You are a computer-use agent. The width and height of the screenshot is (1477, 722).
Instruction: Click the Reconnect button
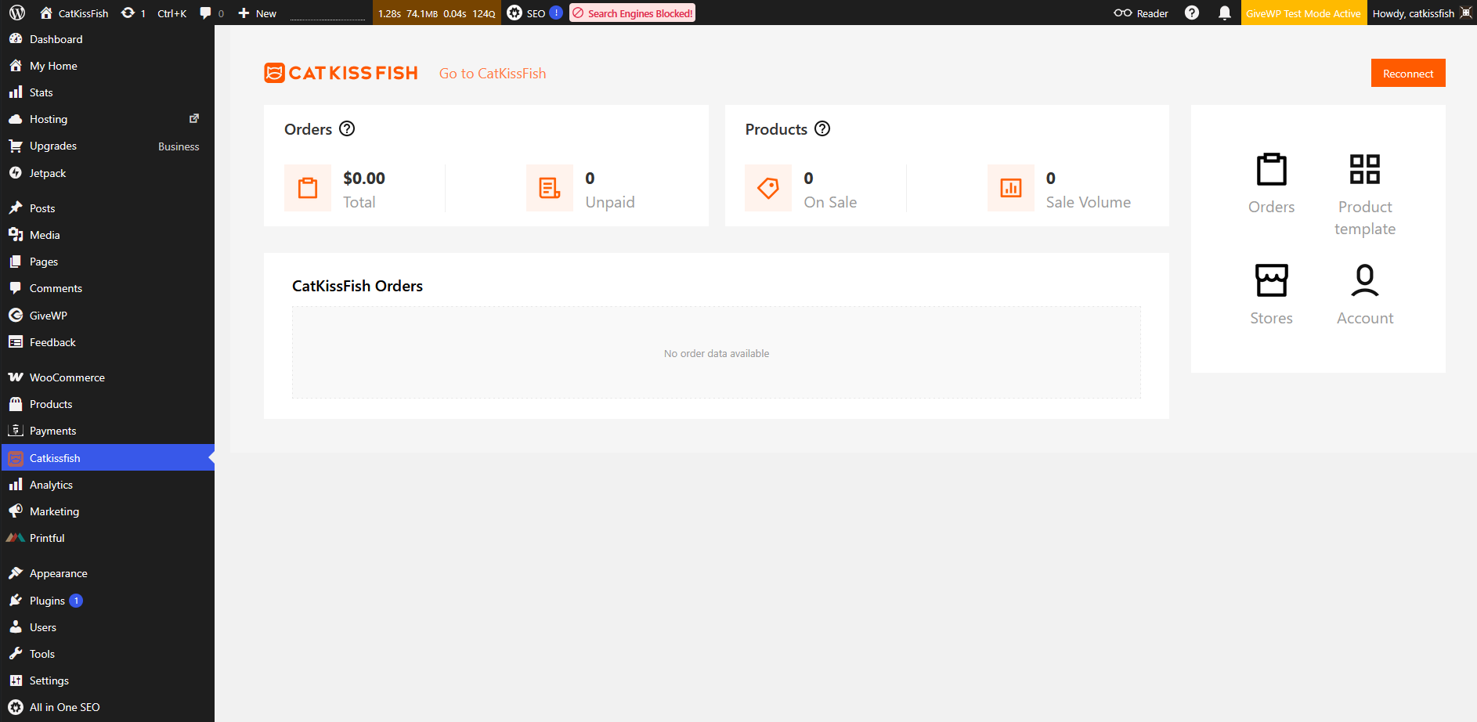click(x=1408, y=72)
